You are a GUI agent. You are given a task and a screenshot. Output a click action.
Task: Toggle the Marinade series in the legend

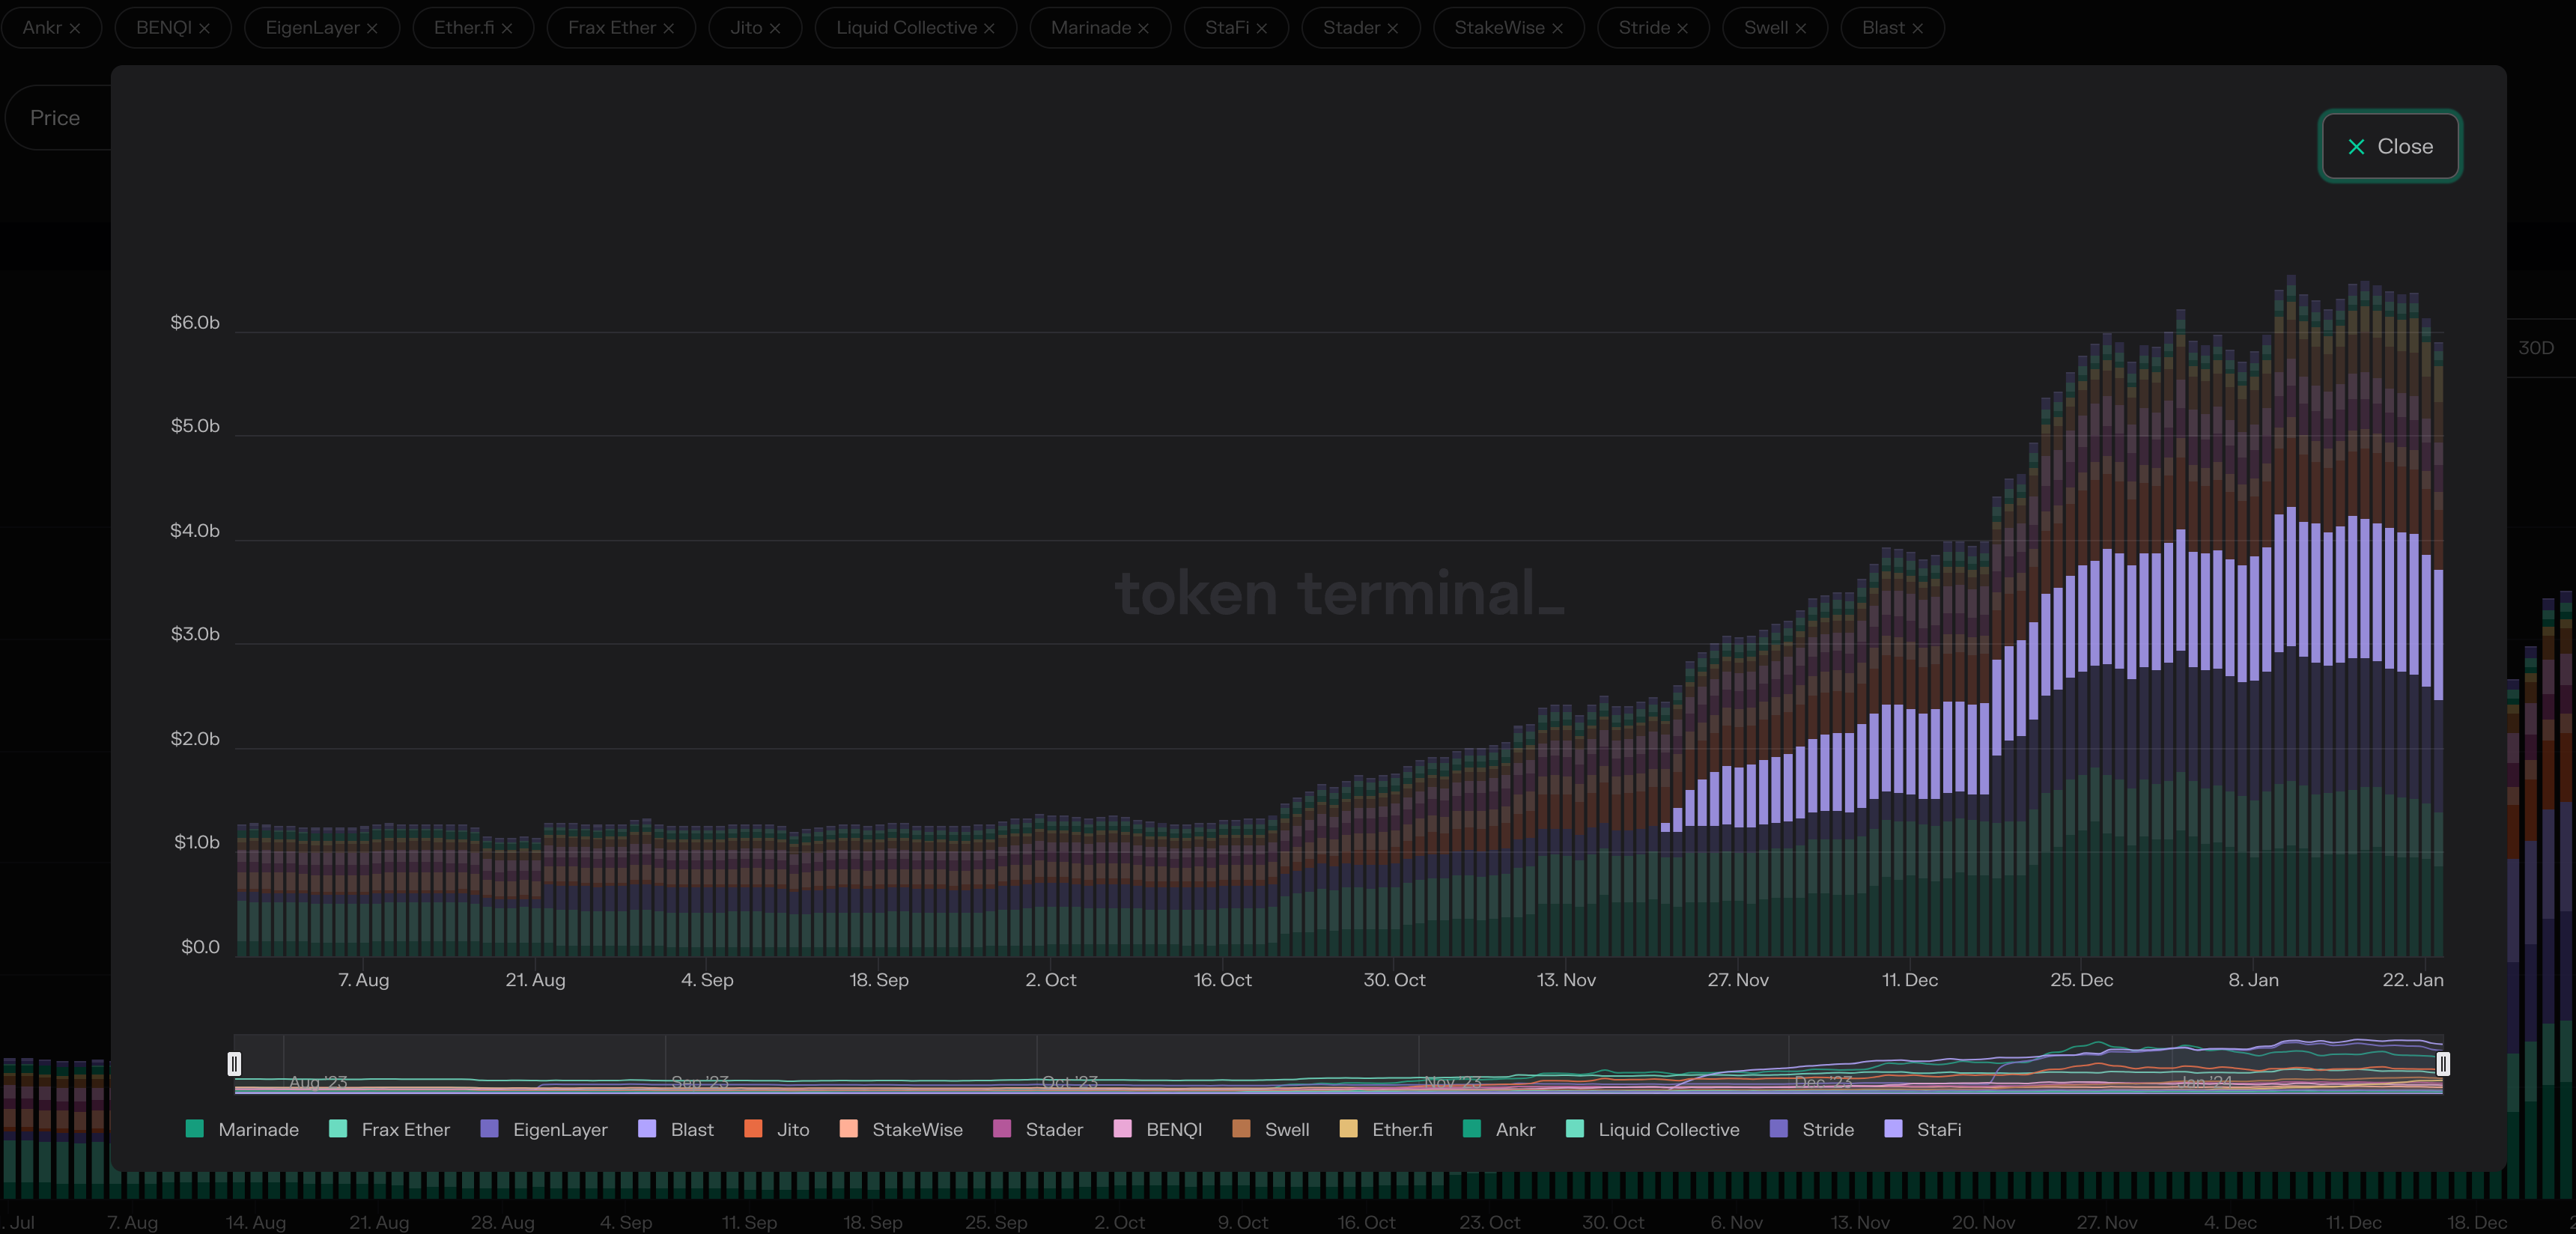(257, 1129)
